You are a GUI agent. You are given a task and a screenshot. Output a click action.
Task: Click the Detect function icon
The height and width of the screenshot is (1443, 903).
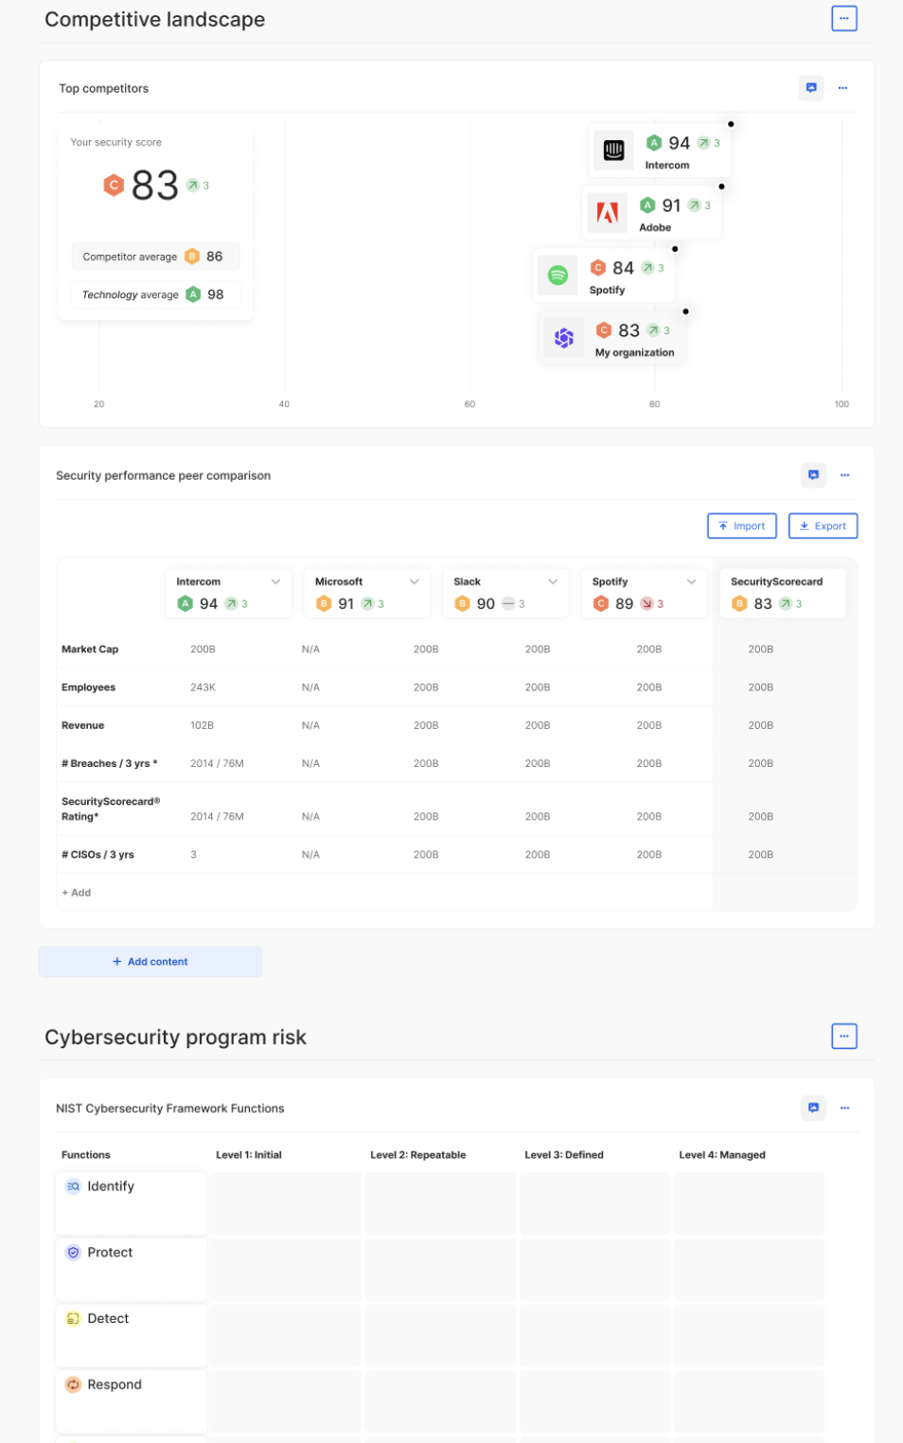tap(73, 1319)
